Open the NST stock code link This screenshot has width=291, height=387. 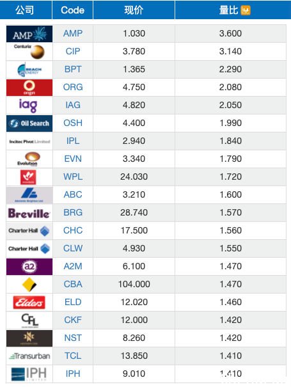coord(73,338)
